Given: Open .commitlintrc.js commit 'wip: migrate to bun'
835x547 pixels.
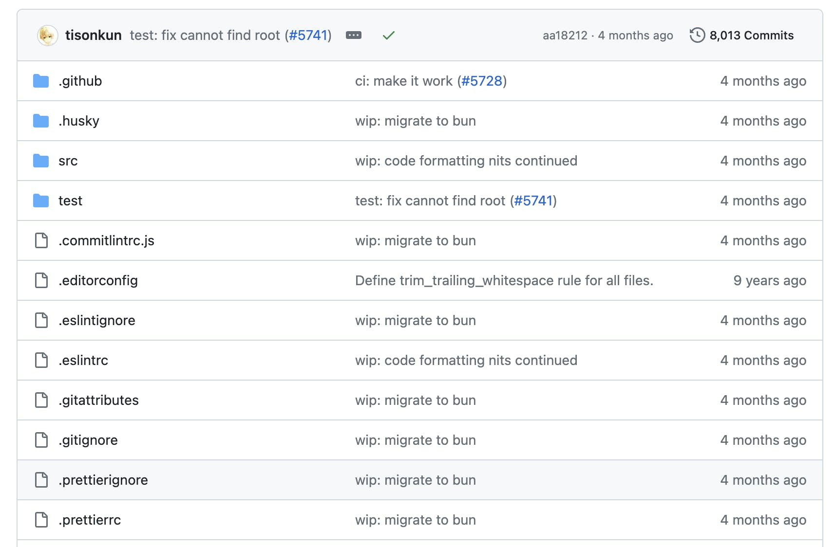Looking at the screenshot, I should coord(416,240).
